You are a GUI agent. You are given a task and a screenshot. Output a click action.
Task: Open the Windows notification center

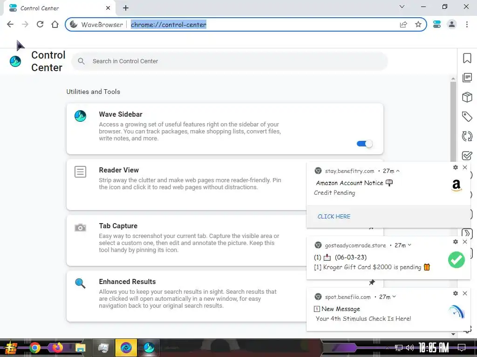coord(462,348)
